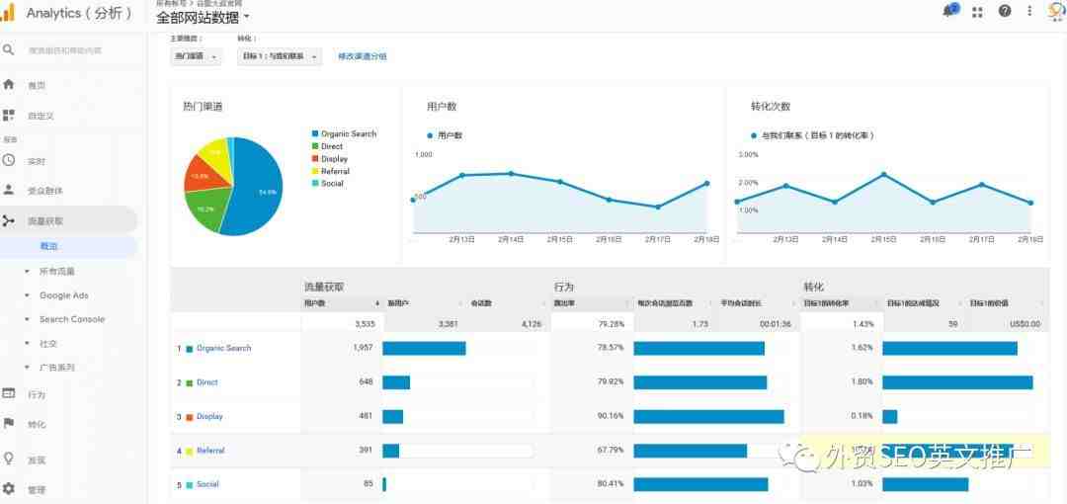Open 行为 Behavior section in sidebar

[x=37, y=394]
